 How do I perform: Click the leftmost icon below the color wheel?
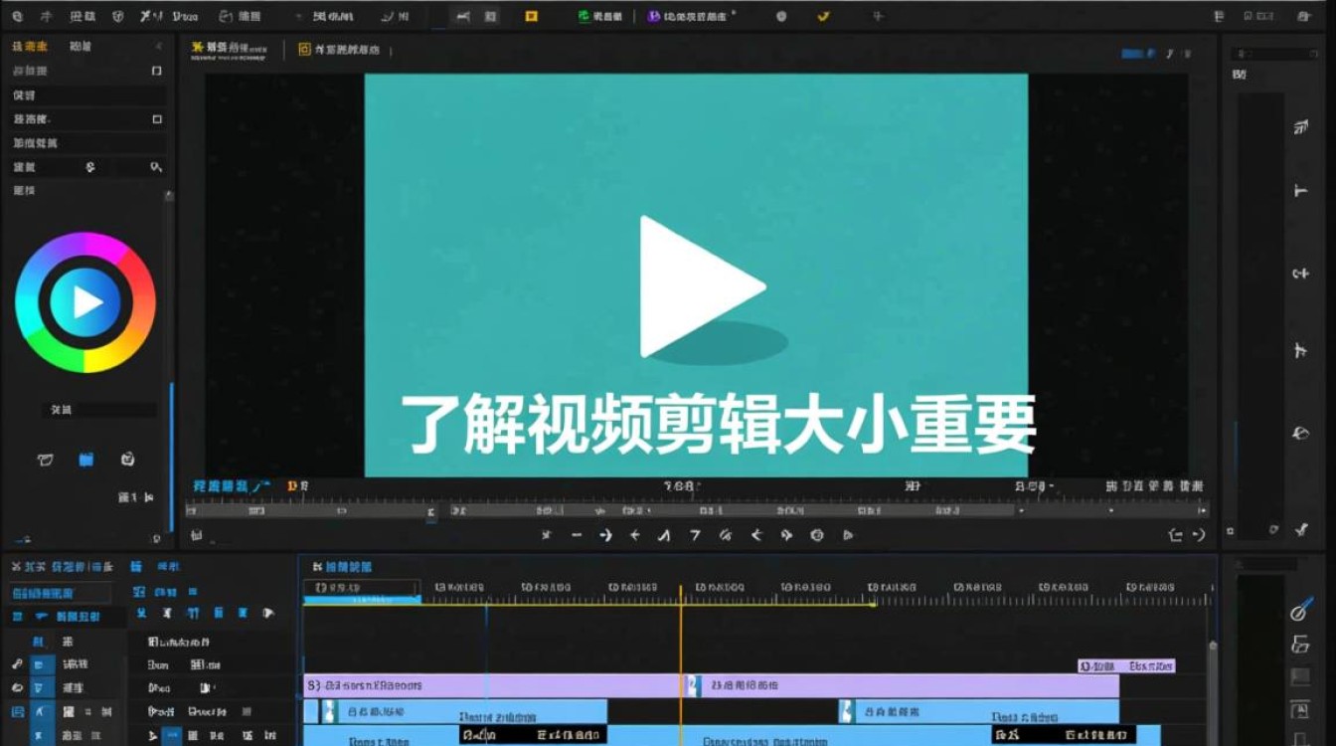45,460
